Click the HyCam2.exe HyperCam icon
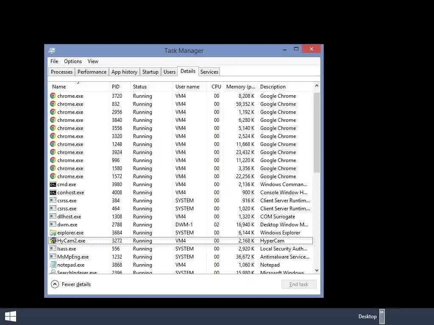 [53, 240]
